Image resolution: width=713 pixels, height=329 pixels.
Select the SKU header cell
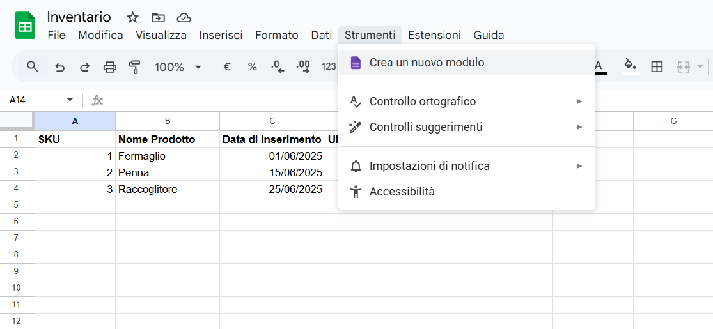coord(75,139)
